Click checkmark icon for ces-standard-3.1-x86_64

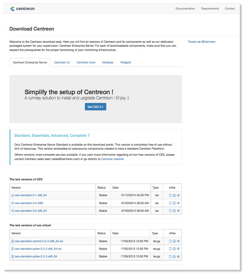[178, 195]
